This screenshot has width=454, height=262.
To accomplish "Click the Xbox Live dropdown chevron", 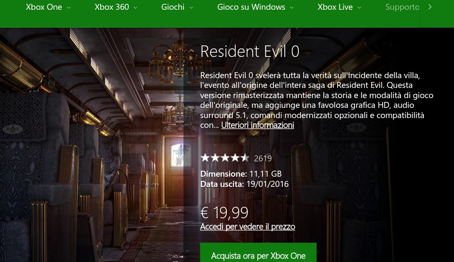I will point(359,8).
